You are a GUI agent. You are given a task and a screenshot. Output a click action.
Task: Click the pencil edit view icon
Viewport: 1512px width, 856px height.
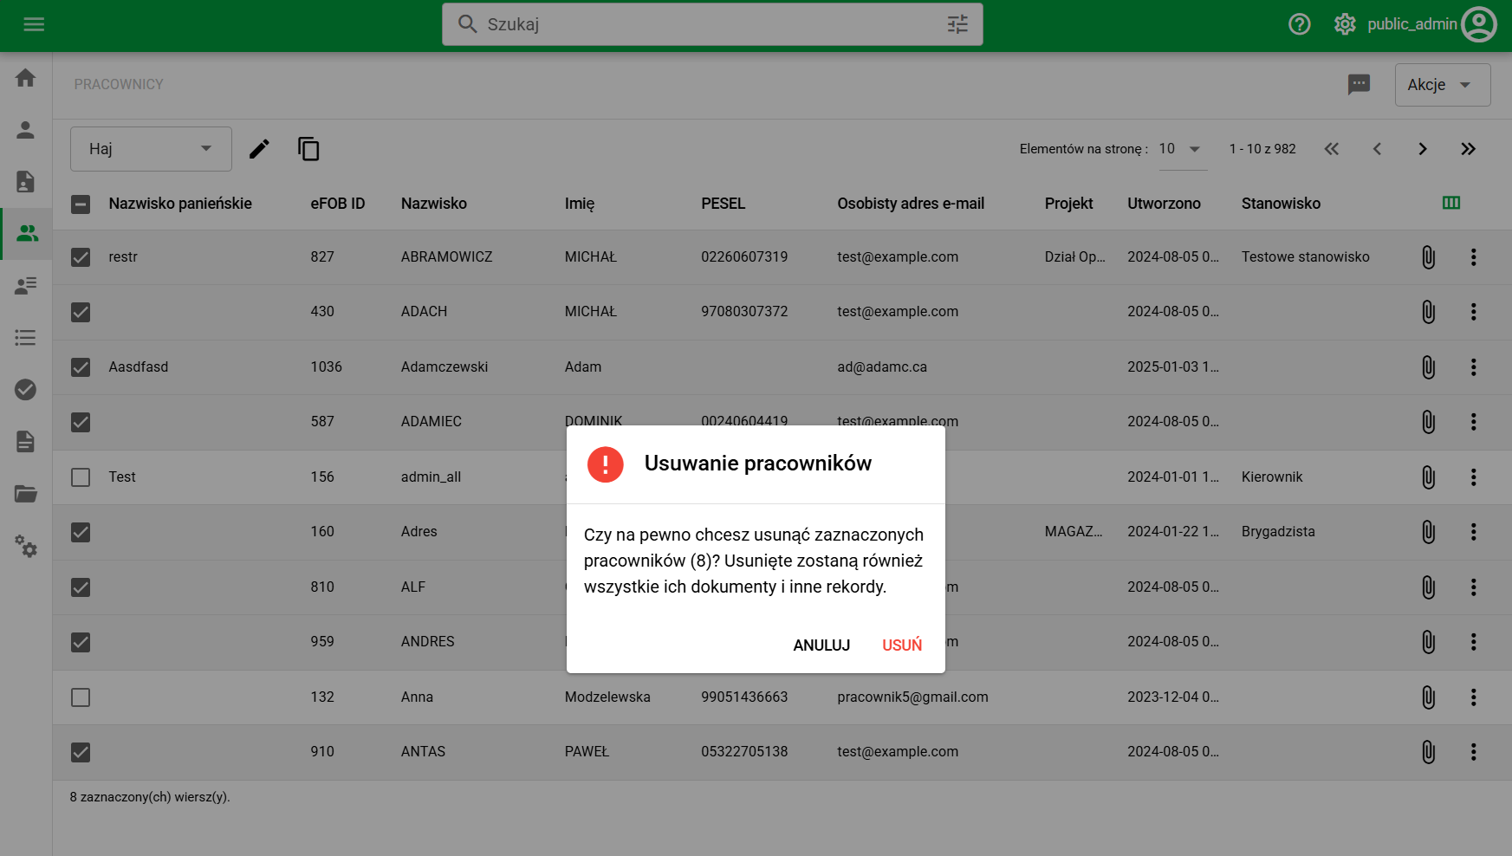coord(259,149)
